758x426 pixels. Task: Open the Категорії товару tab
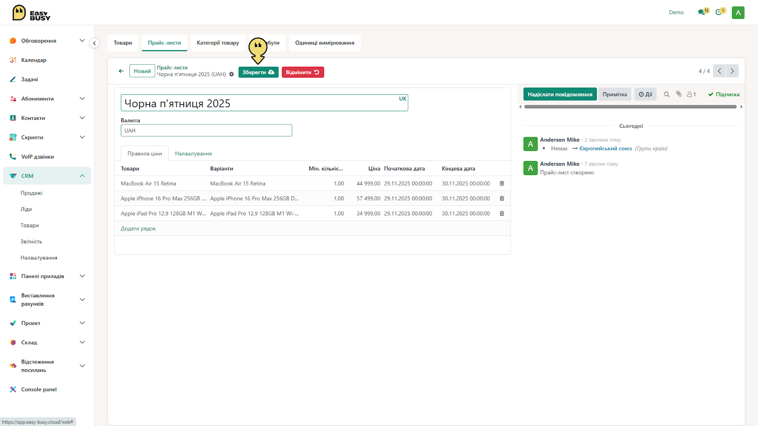[218, 43]
